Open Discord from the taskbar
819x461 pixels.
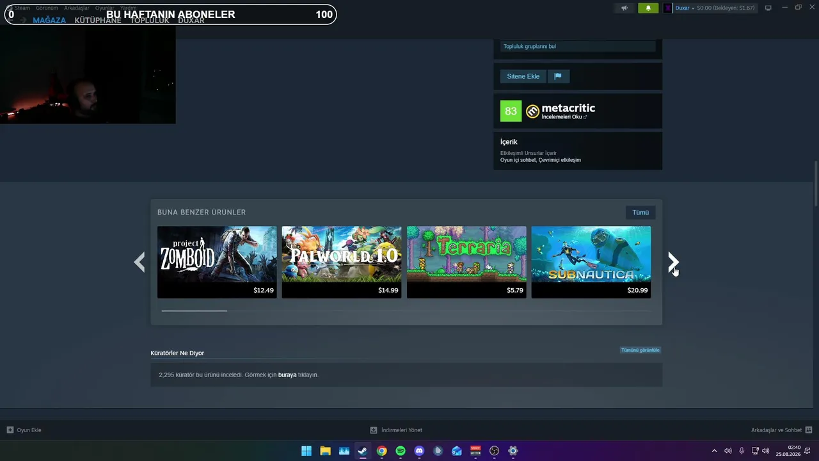(x=419, y=451)
